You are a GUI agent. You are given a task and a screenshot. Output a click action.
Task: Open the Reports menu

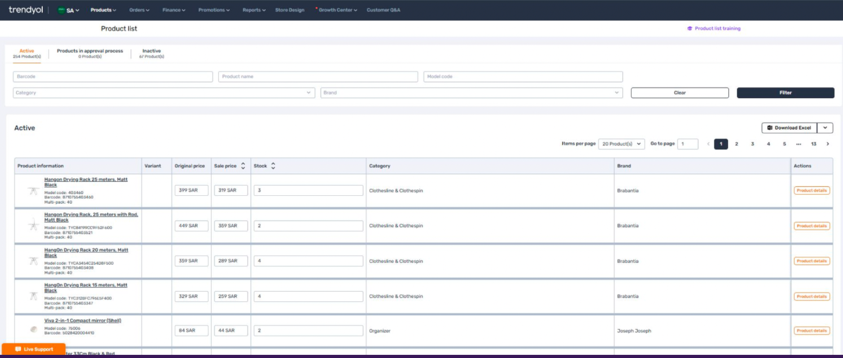(254, 10)
